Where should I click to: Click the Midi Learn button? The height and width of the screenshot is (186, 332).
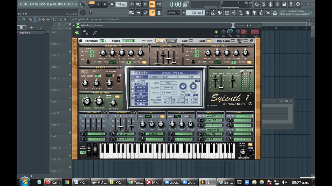point(233,41)
